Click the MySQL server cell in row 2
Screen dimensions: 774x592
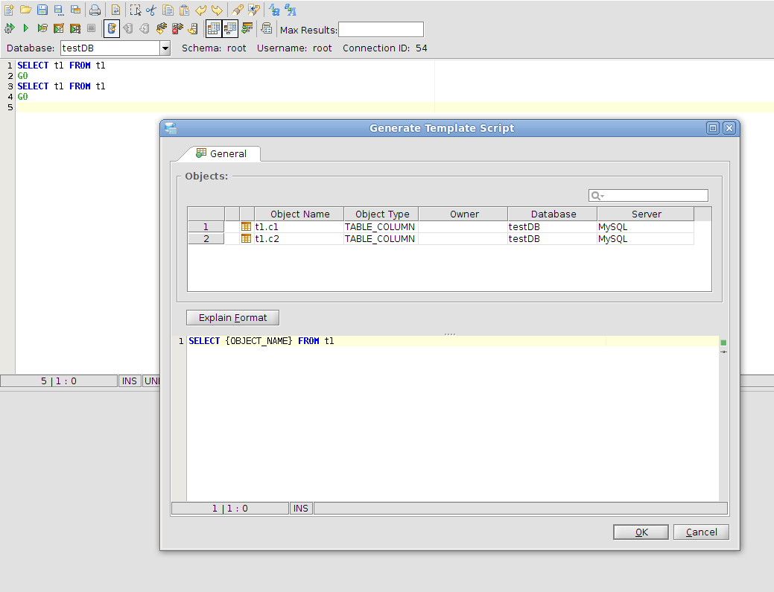pos(646,239)
